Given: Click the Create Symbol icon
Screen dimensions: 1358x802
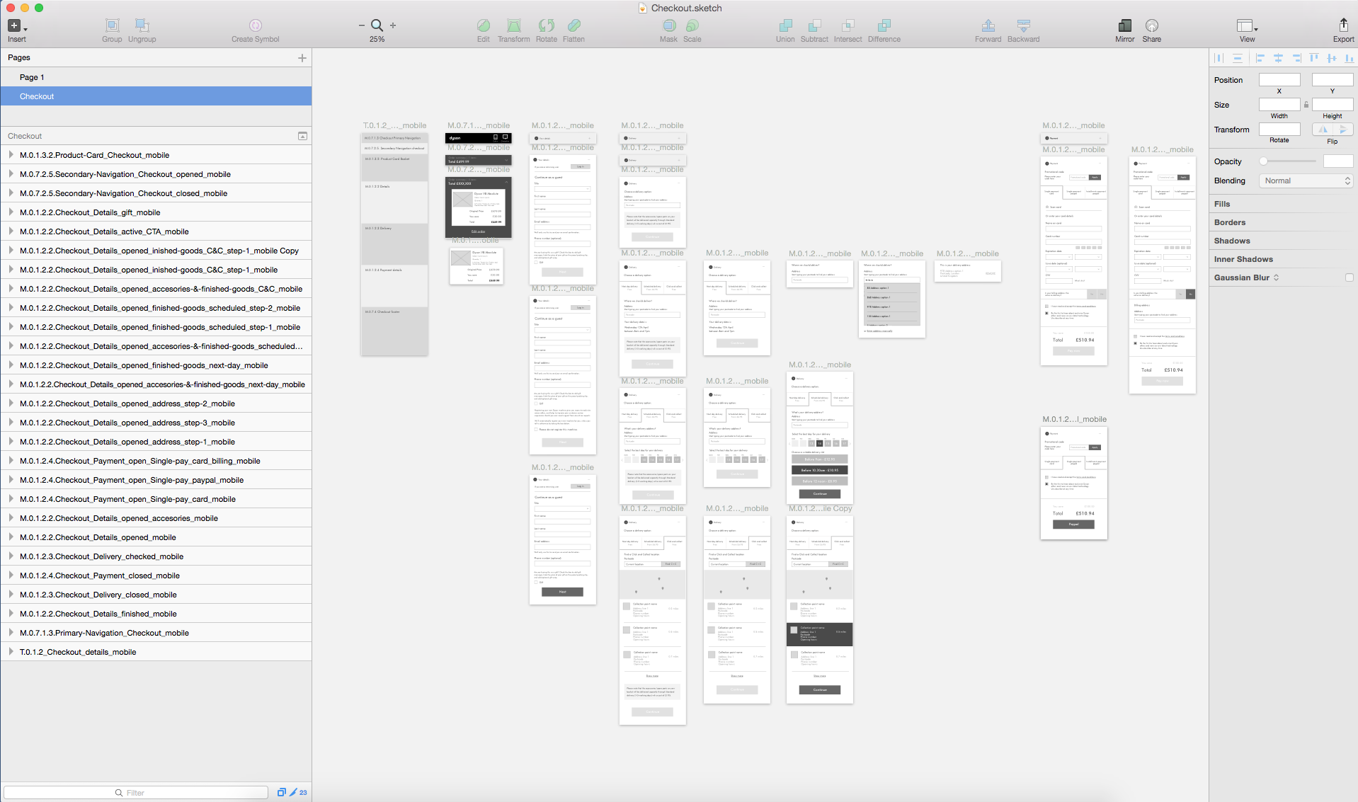Looking at the screenshot, I should 256,25.
